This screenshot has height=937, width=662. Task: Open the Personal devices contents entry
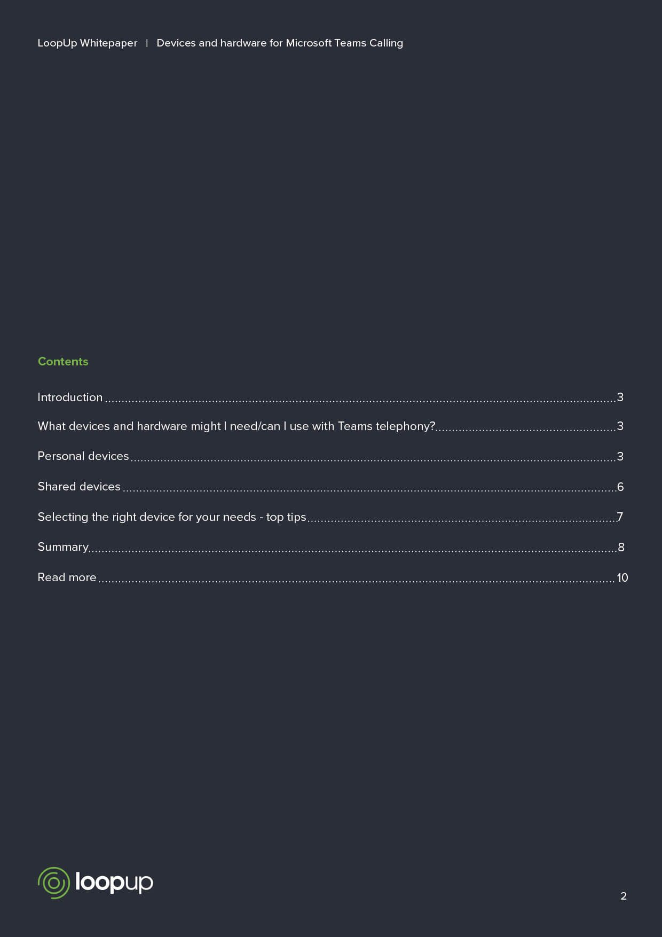click(83, 456)
